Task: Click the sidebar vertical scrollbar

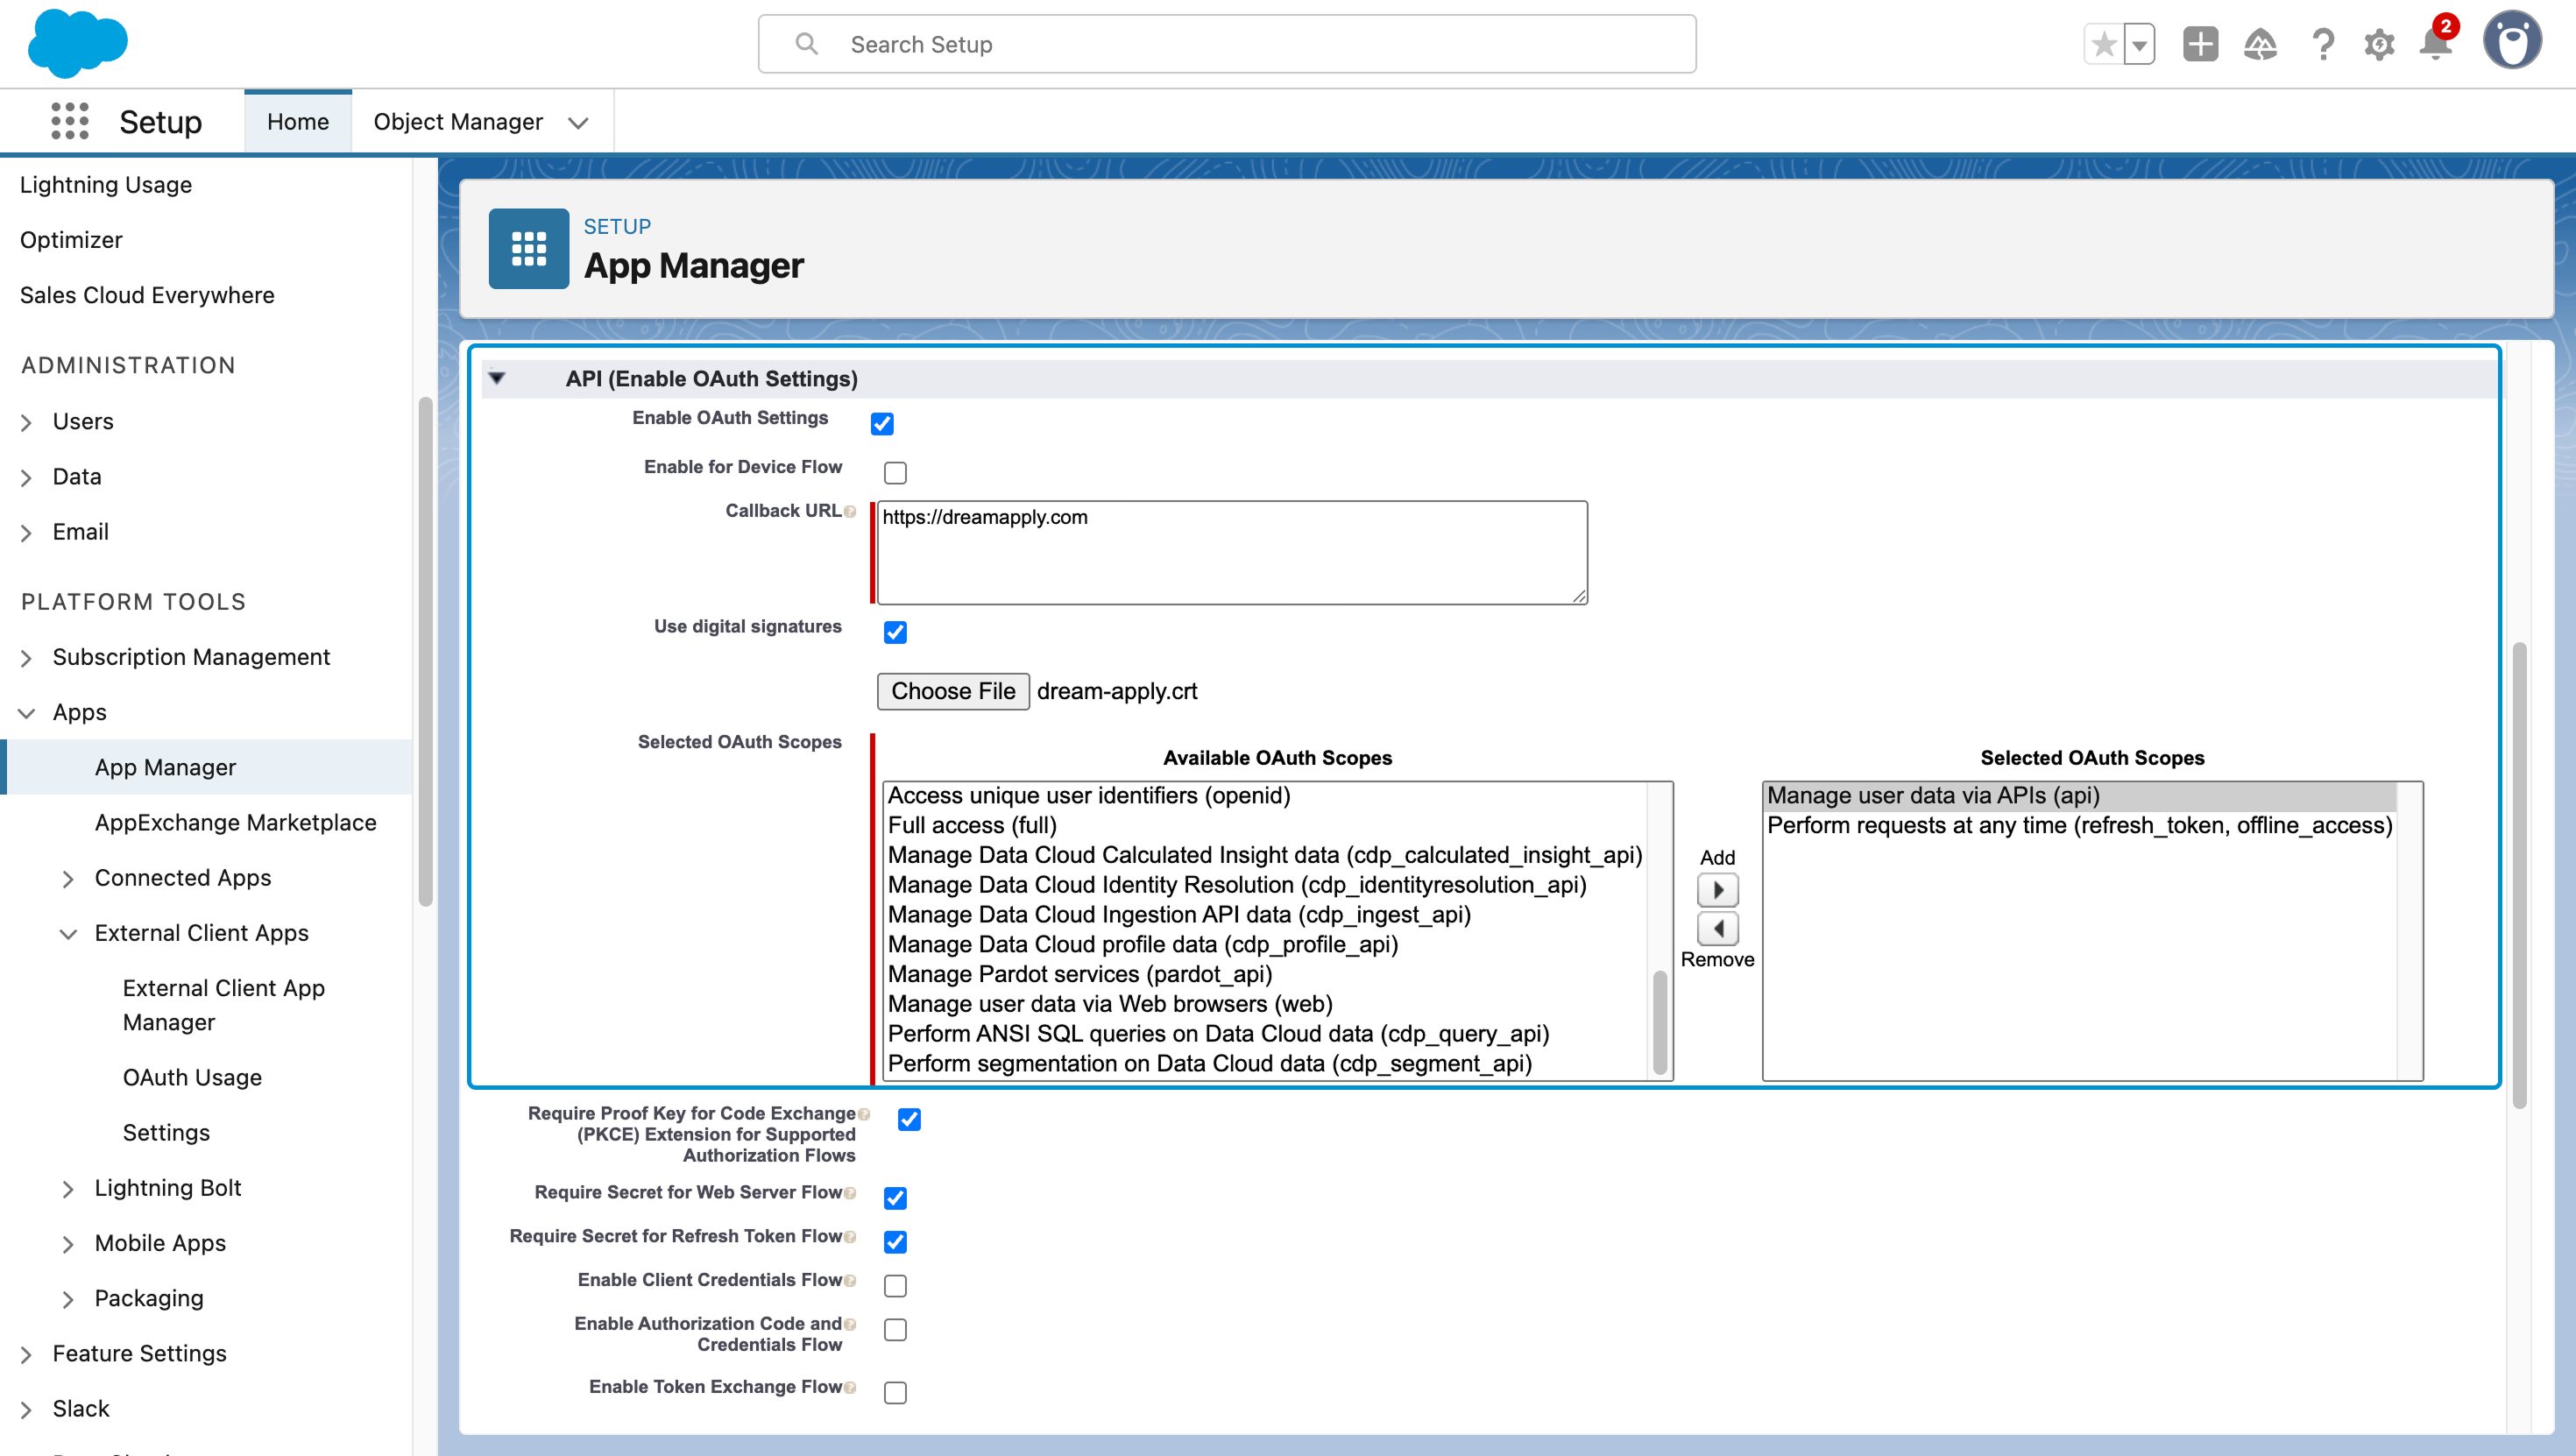Action: click(x=425, y=650)
